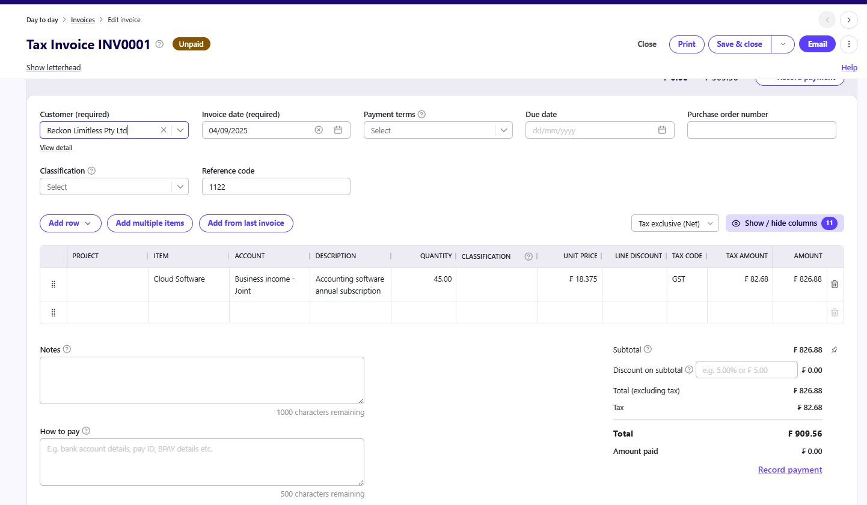Click the Purchase order number field
867x505 pixels.
click(x=762, y=130)
